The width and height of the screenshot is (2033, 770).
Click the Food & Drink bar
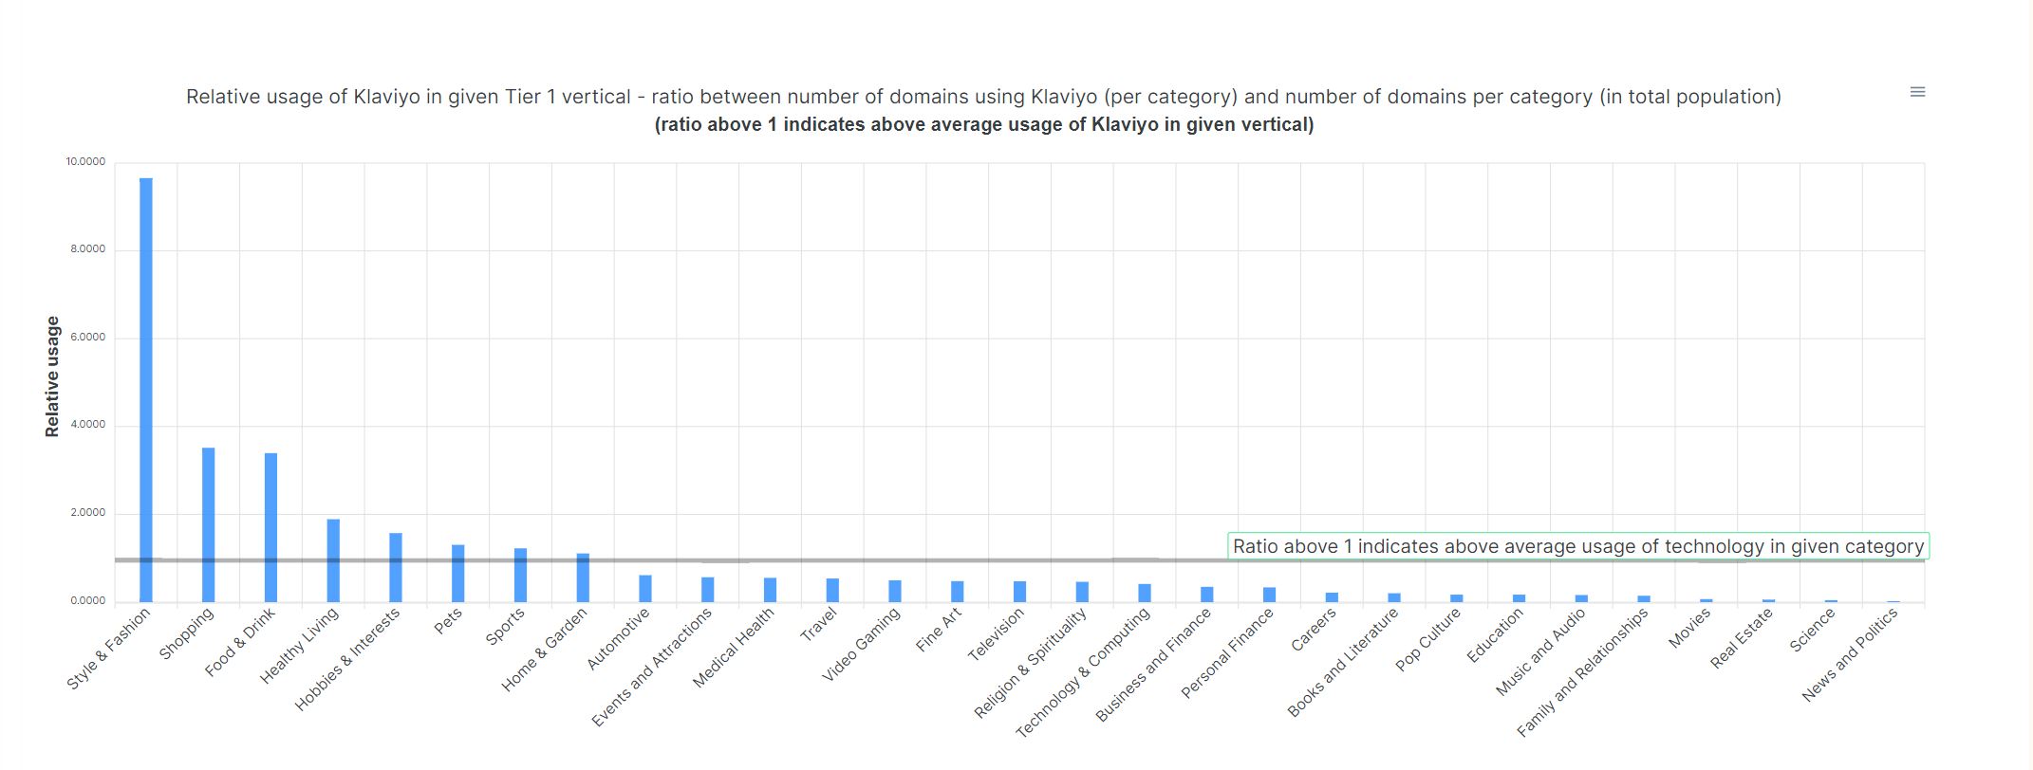(271, 528)
